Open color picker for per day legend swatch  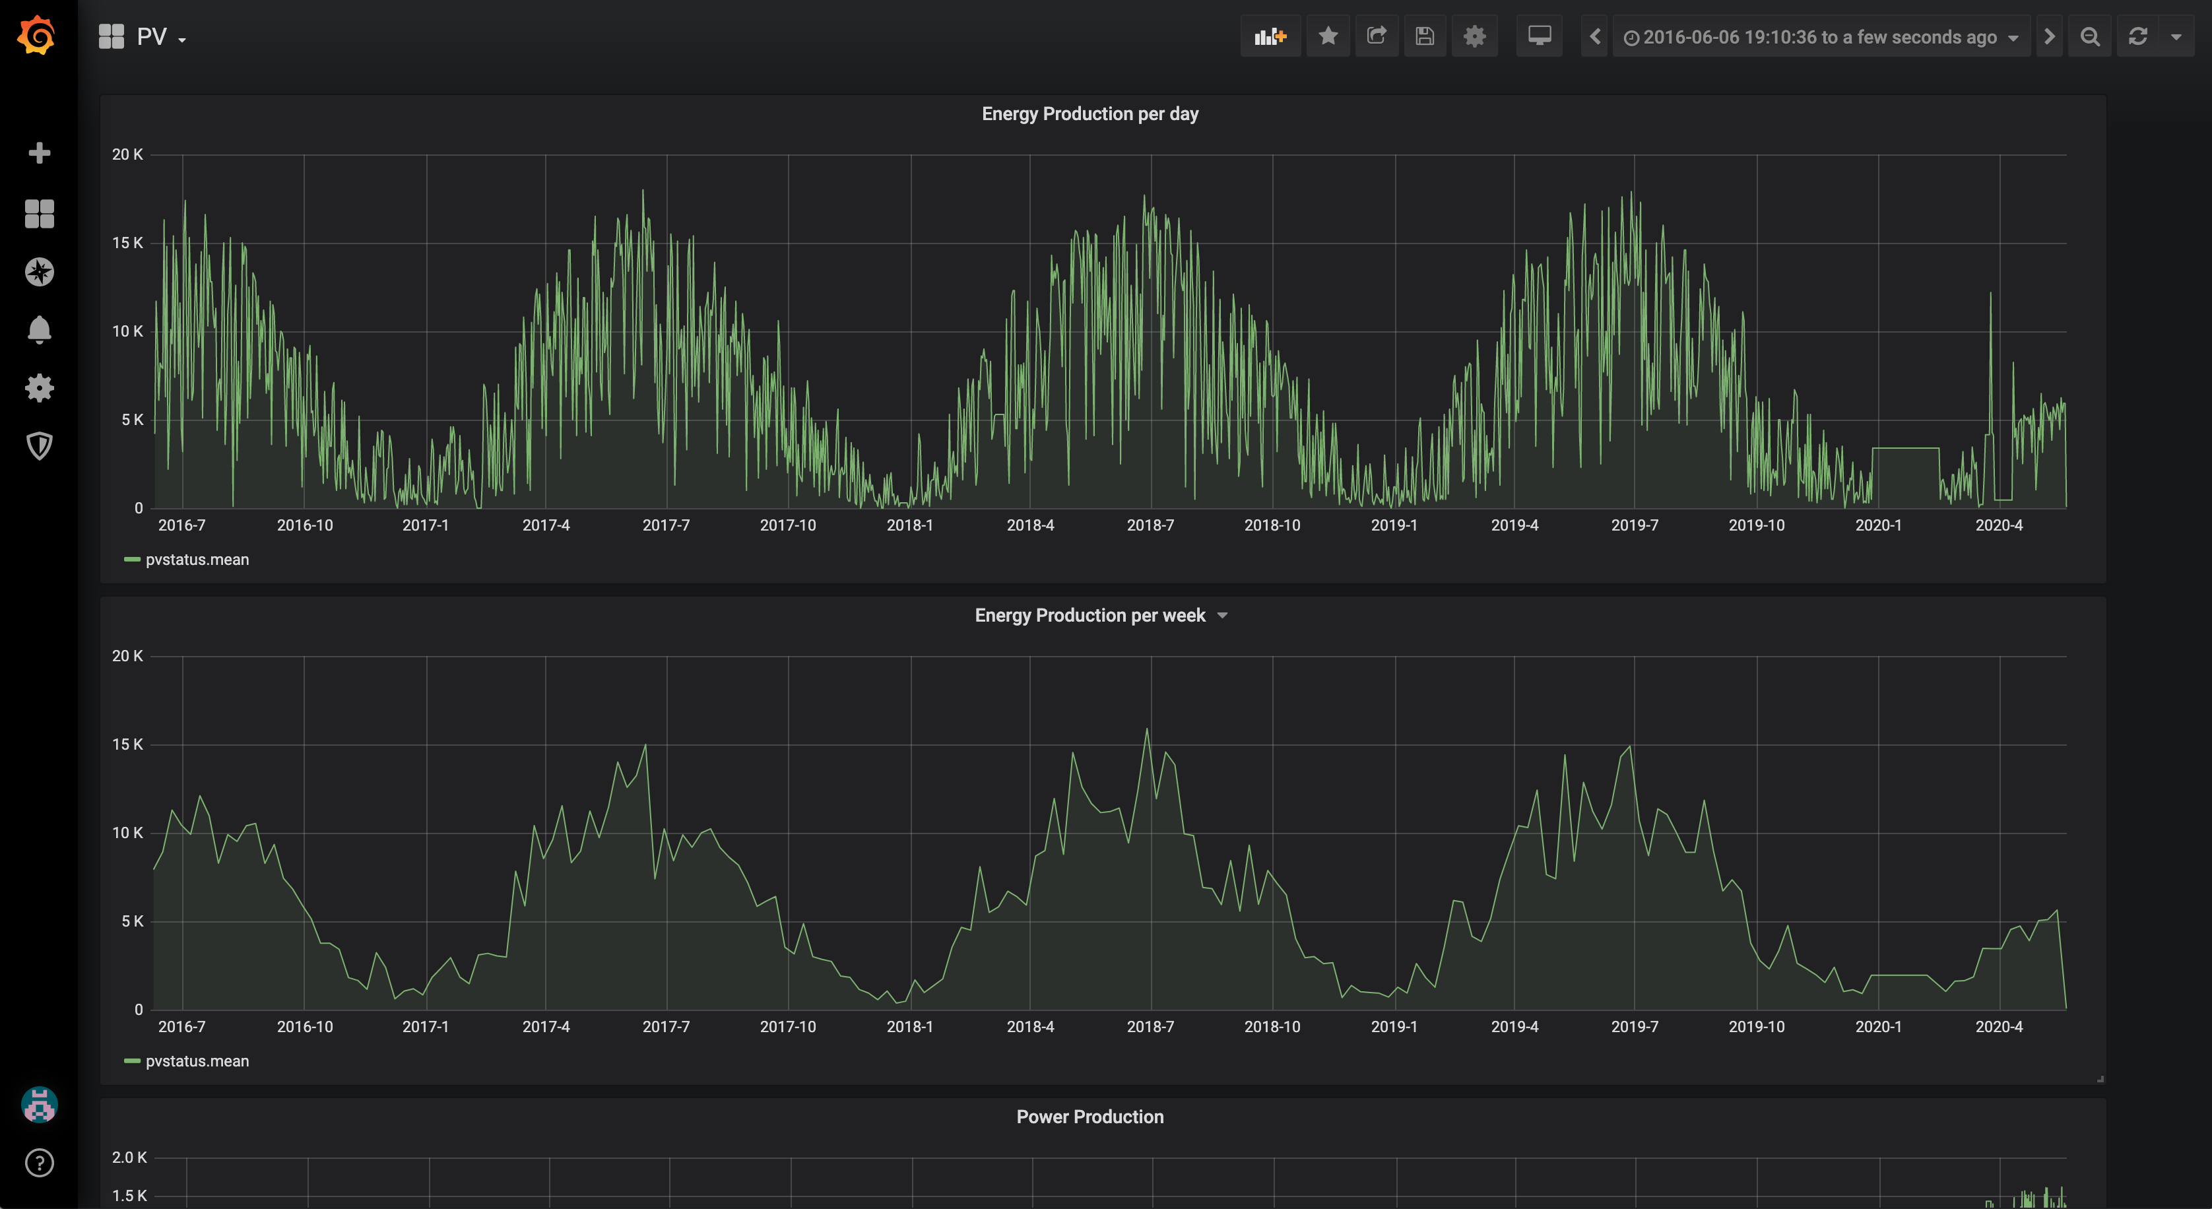(131, 559)
